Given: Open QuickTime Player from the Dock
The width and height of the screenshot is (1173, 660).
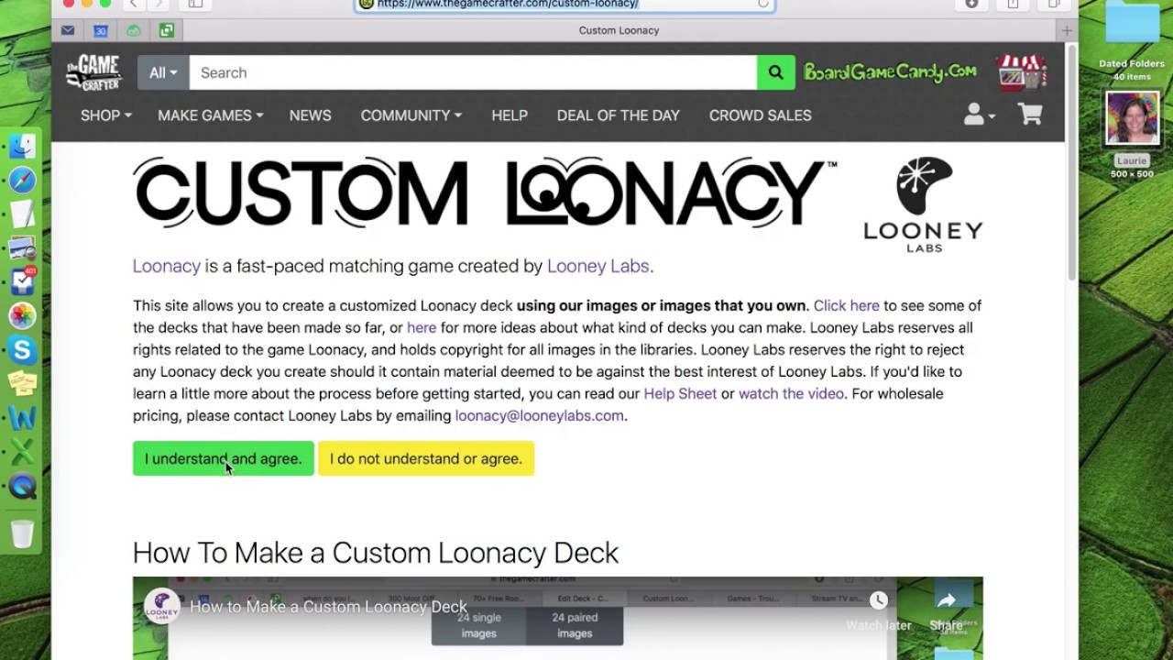Looking at the screenshot, I should point(23,487).
